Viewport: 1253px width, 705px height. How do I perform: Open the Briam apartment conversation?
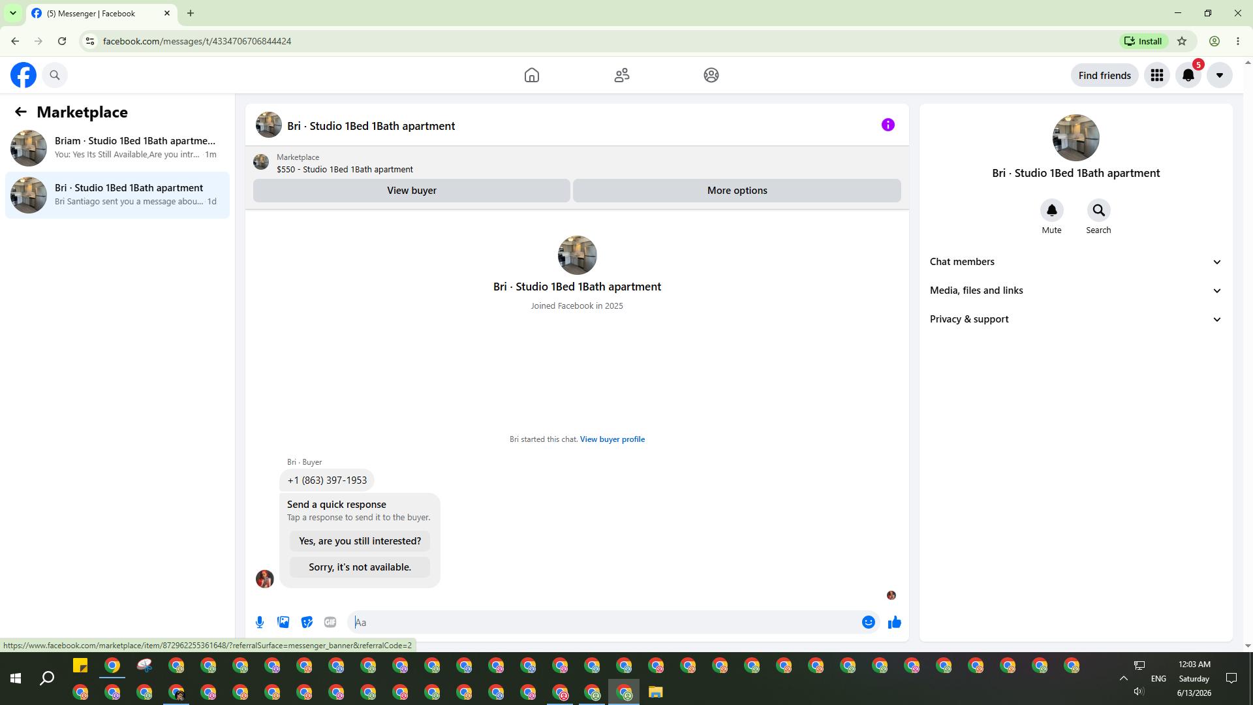[117, 148]
